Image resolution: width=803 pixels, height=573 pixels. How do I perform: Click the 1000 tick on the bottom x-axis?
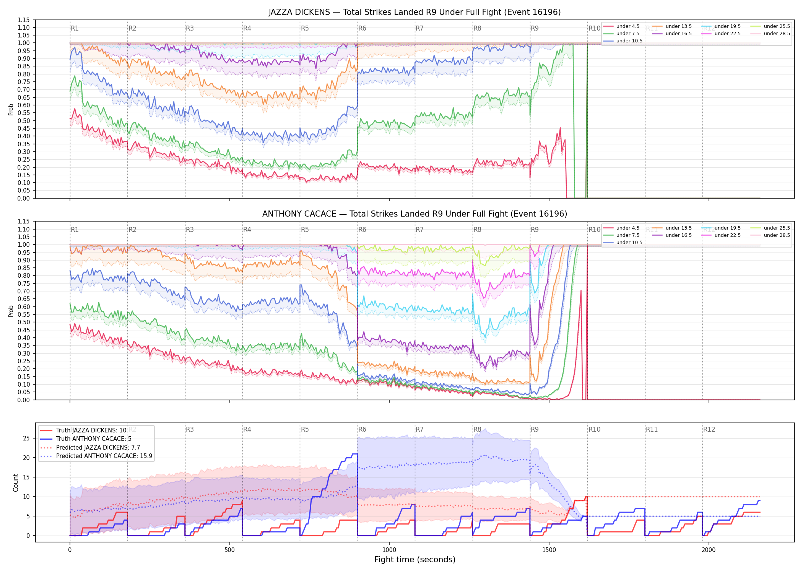click(x=389, y=550)
